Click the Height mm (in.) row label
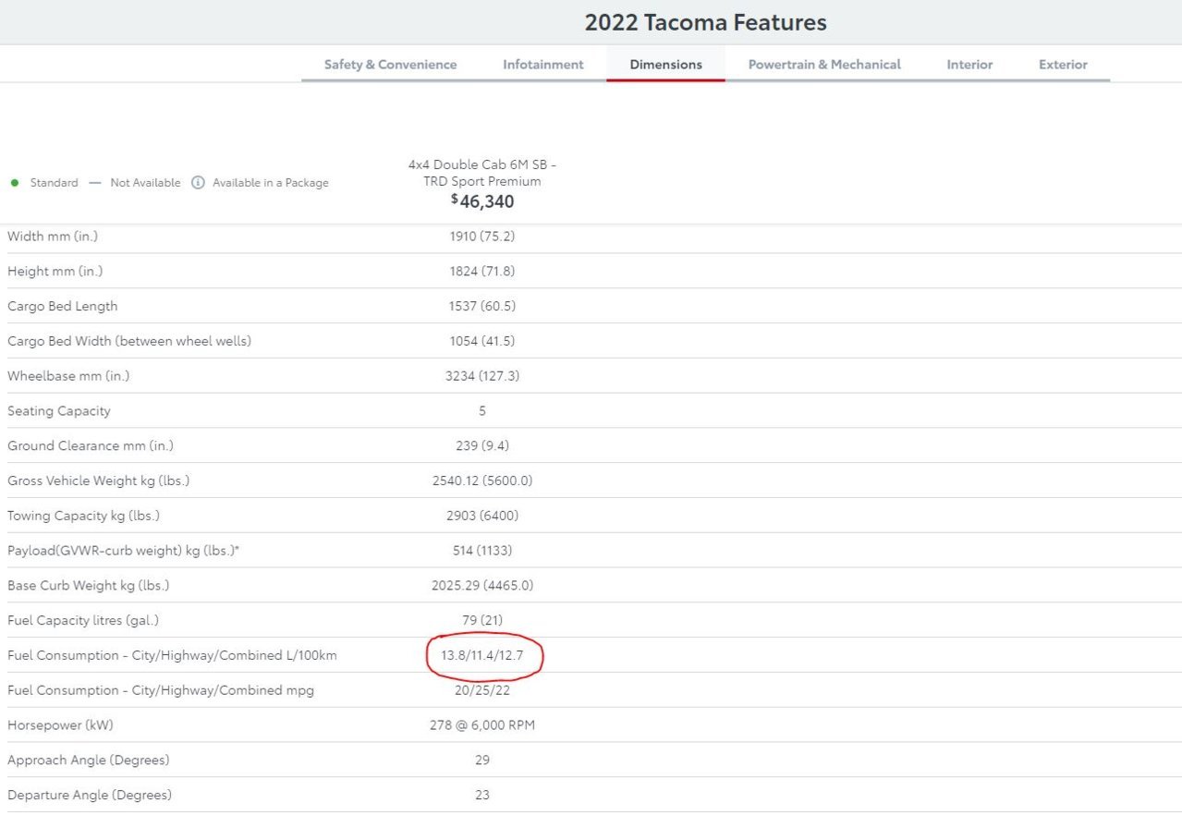 pos(55,272)
